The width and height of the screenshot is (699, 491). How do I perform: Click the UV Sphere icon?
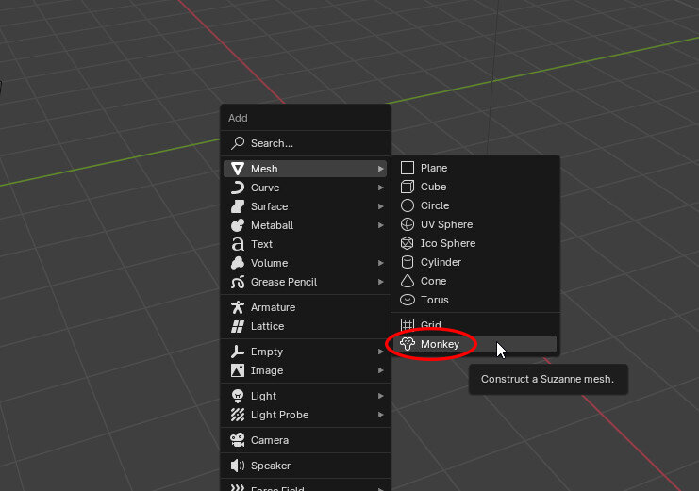407,224
